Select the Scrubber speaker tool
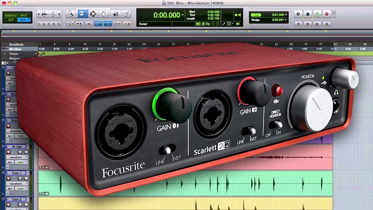 point(115,13)
